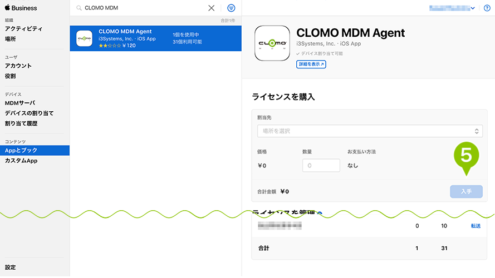Open the blurred account name dropdown

click(452, 8)
